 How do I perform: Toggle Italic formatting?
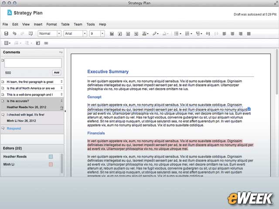click(120, 34)
